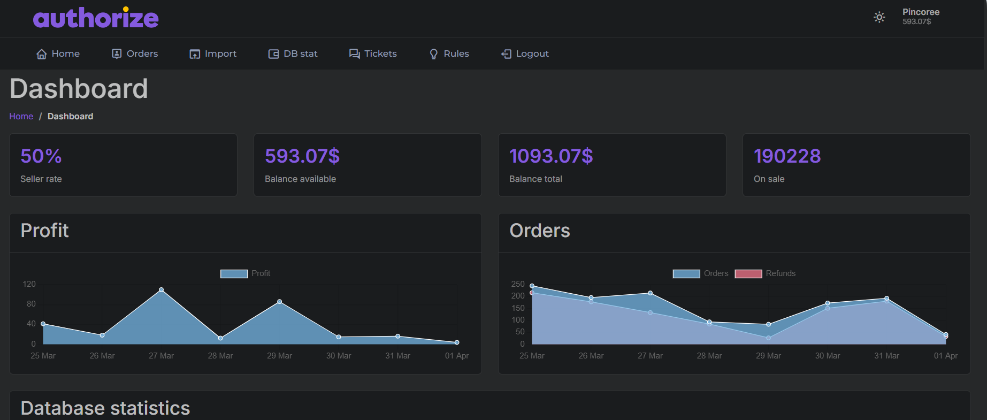Follow the Home breadcrumb link
Viewport: 987px width, 420px height.
pyautogui.click(x=21, y=116)
